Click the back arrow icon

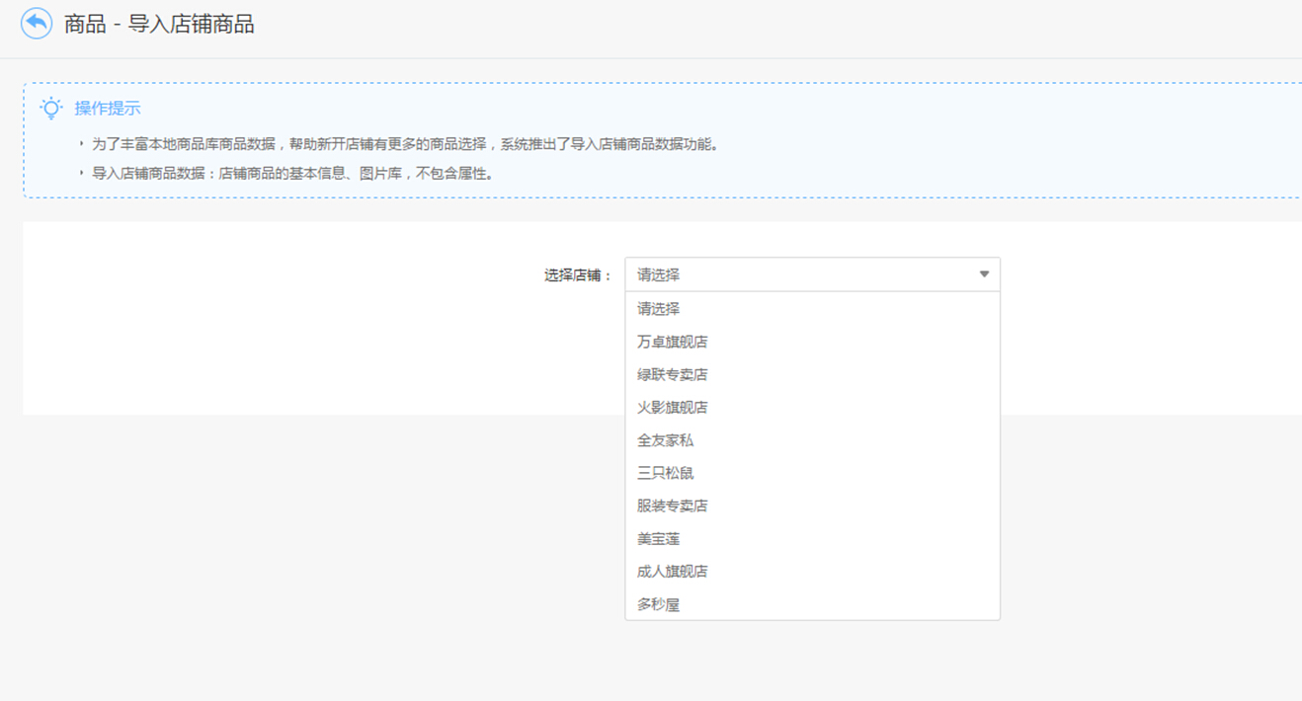(37, 24)
